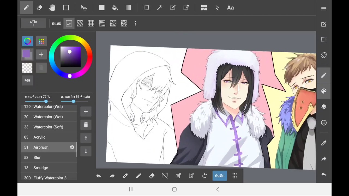The image size is (349, 196).
Task: Enable the parallel lines snap guide
Action: [80, 23]
